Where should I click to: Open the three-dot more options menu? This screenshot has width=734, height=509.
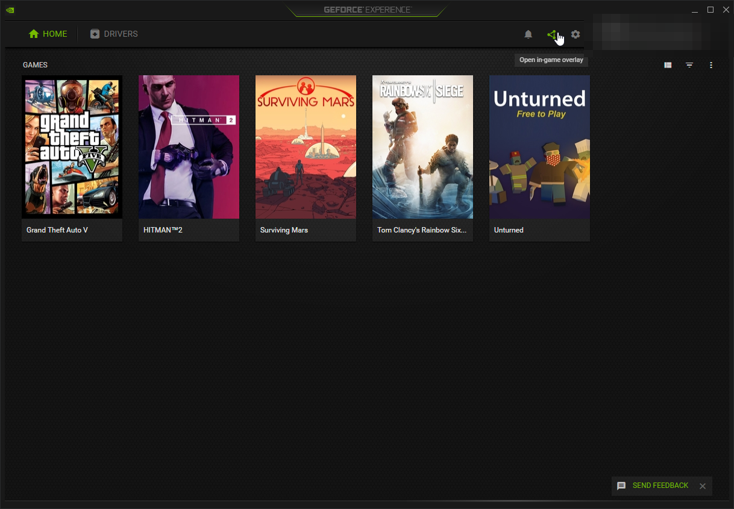(711, 65)
